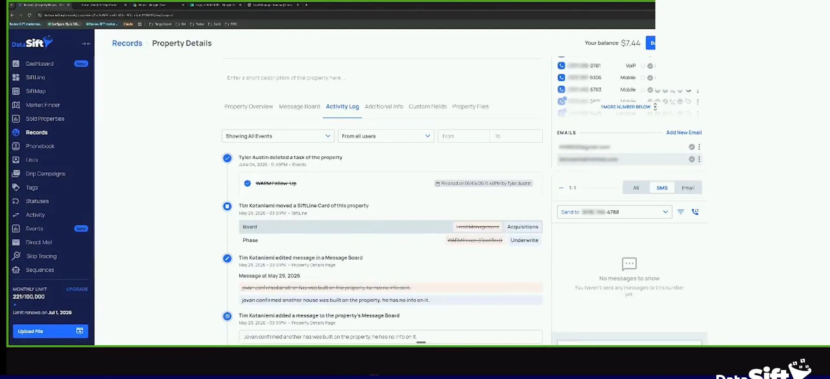
Task: Switch to the Property Files tab
Action: point(470,106)
